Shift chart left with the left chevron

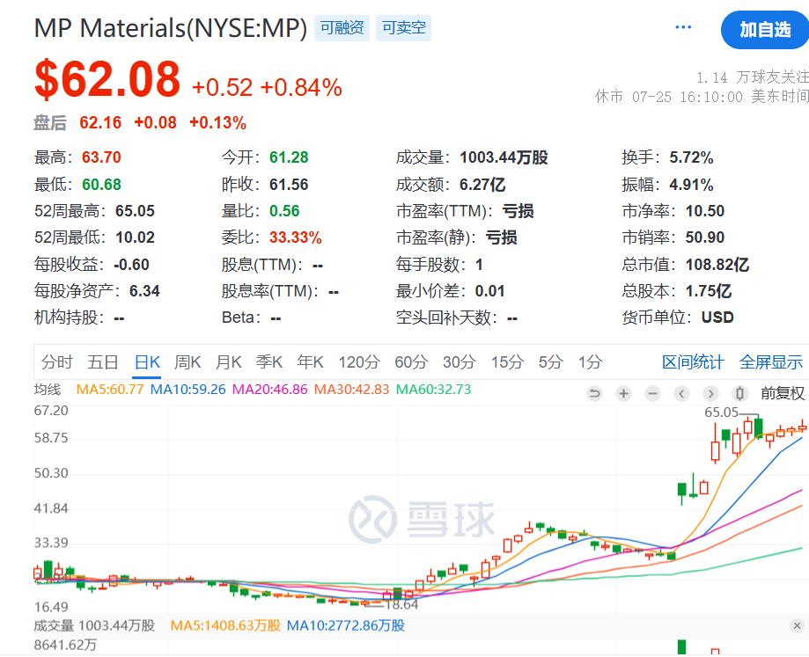coord(681,394)
